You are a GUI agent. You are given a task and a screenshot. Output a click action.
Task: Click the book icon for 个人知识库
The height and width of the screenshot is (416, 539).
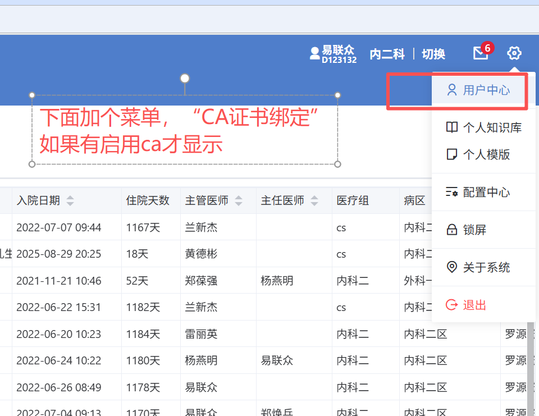[451, 127]
